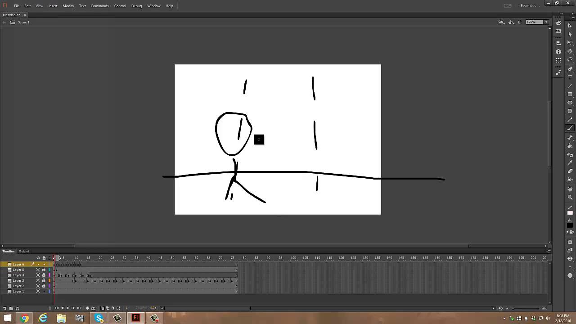Add a new layer in timeline

click(x=5, y=308)
